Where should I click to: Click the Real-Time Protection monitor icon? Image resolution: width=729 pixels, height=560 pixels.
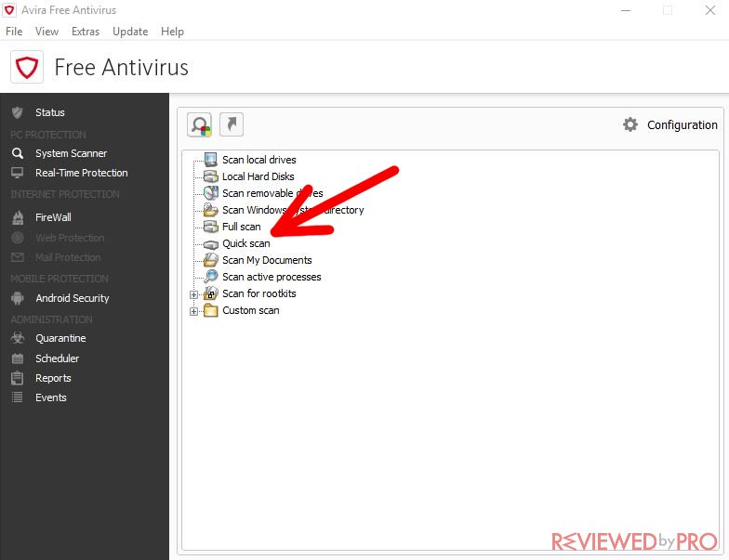[17, 173]
